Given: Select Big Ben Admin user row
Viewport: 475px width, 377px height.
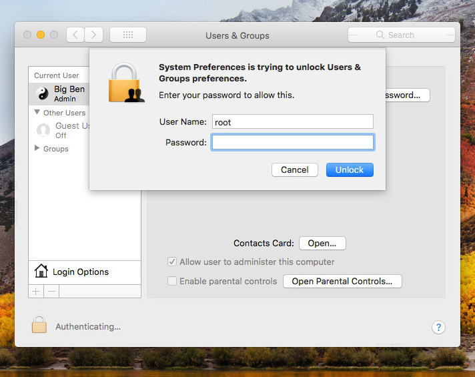Looking at the screenshot, I should pos(59,93).
